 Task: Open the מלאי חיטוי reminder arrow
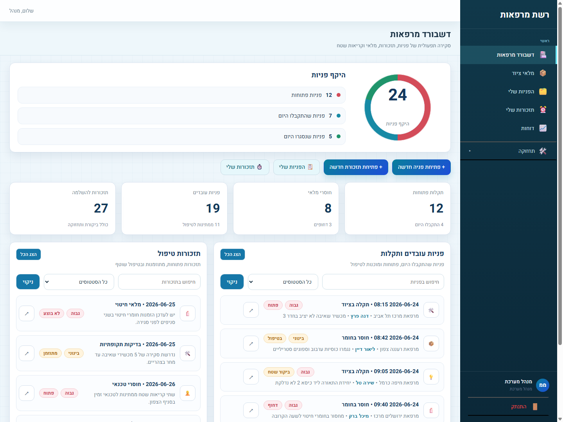click(27, 313)
